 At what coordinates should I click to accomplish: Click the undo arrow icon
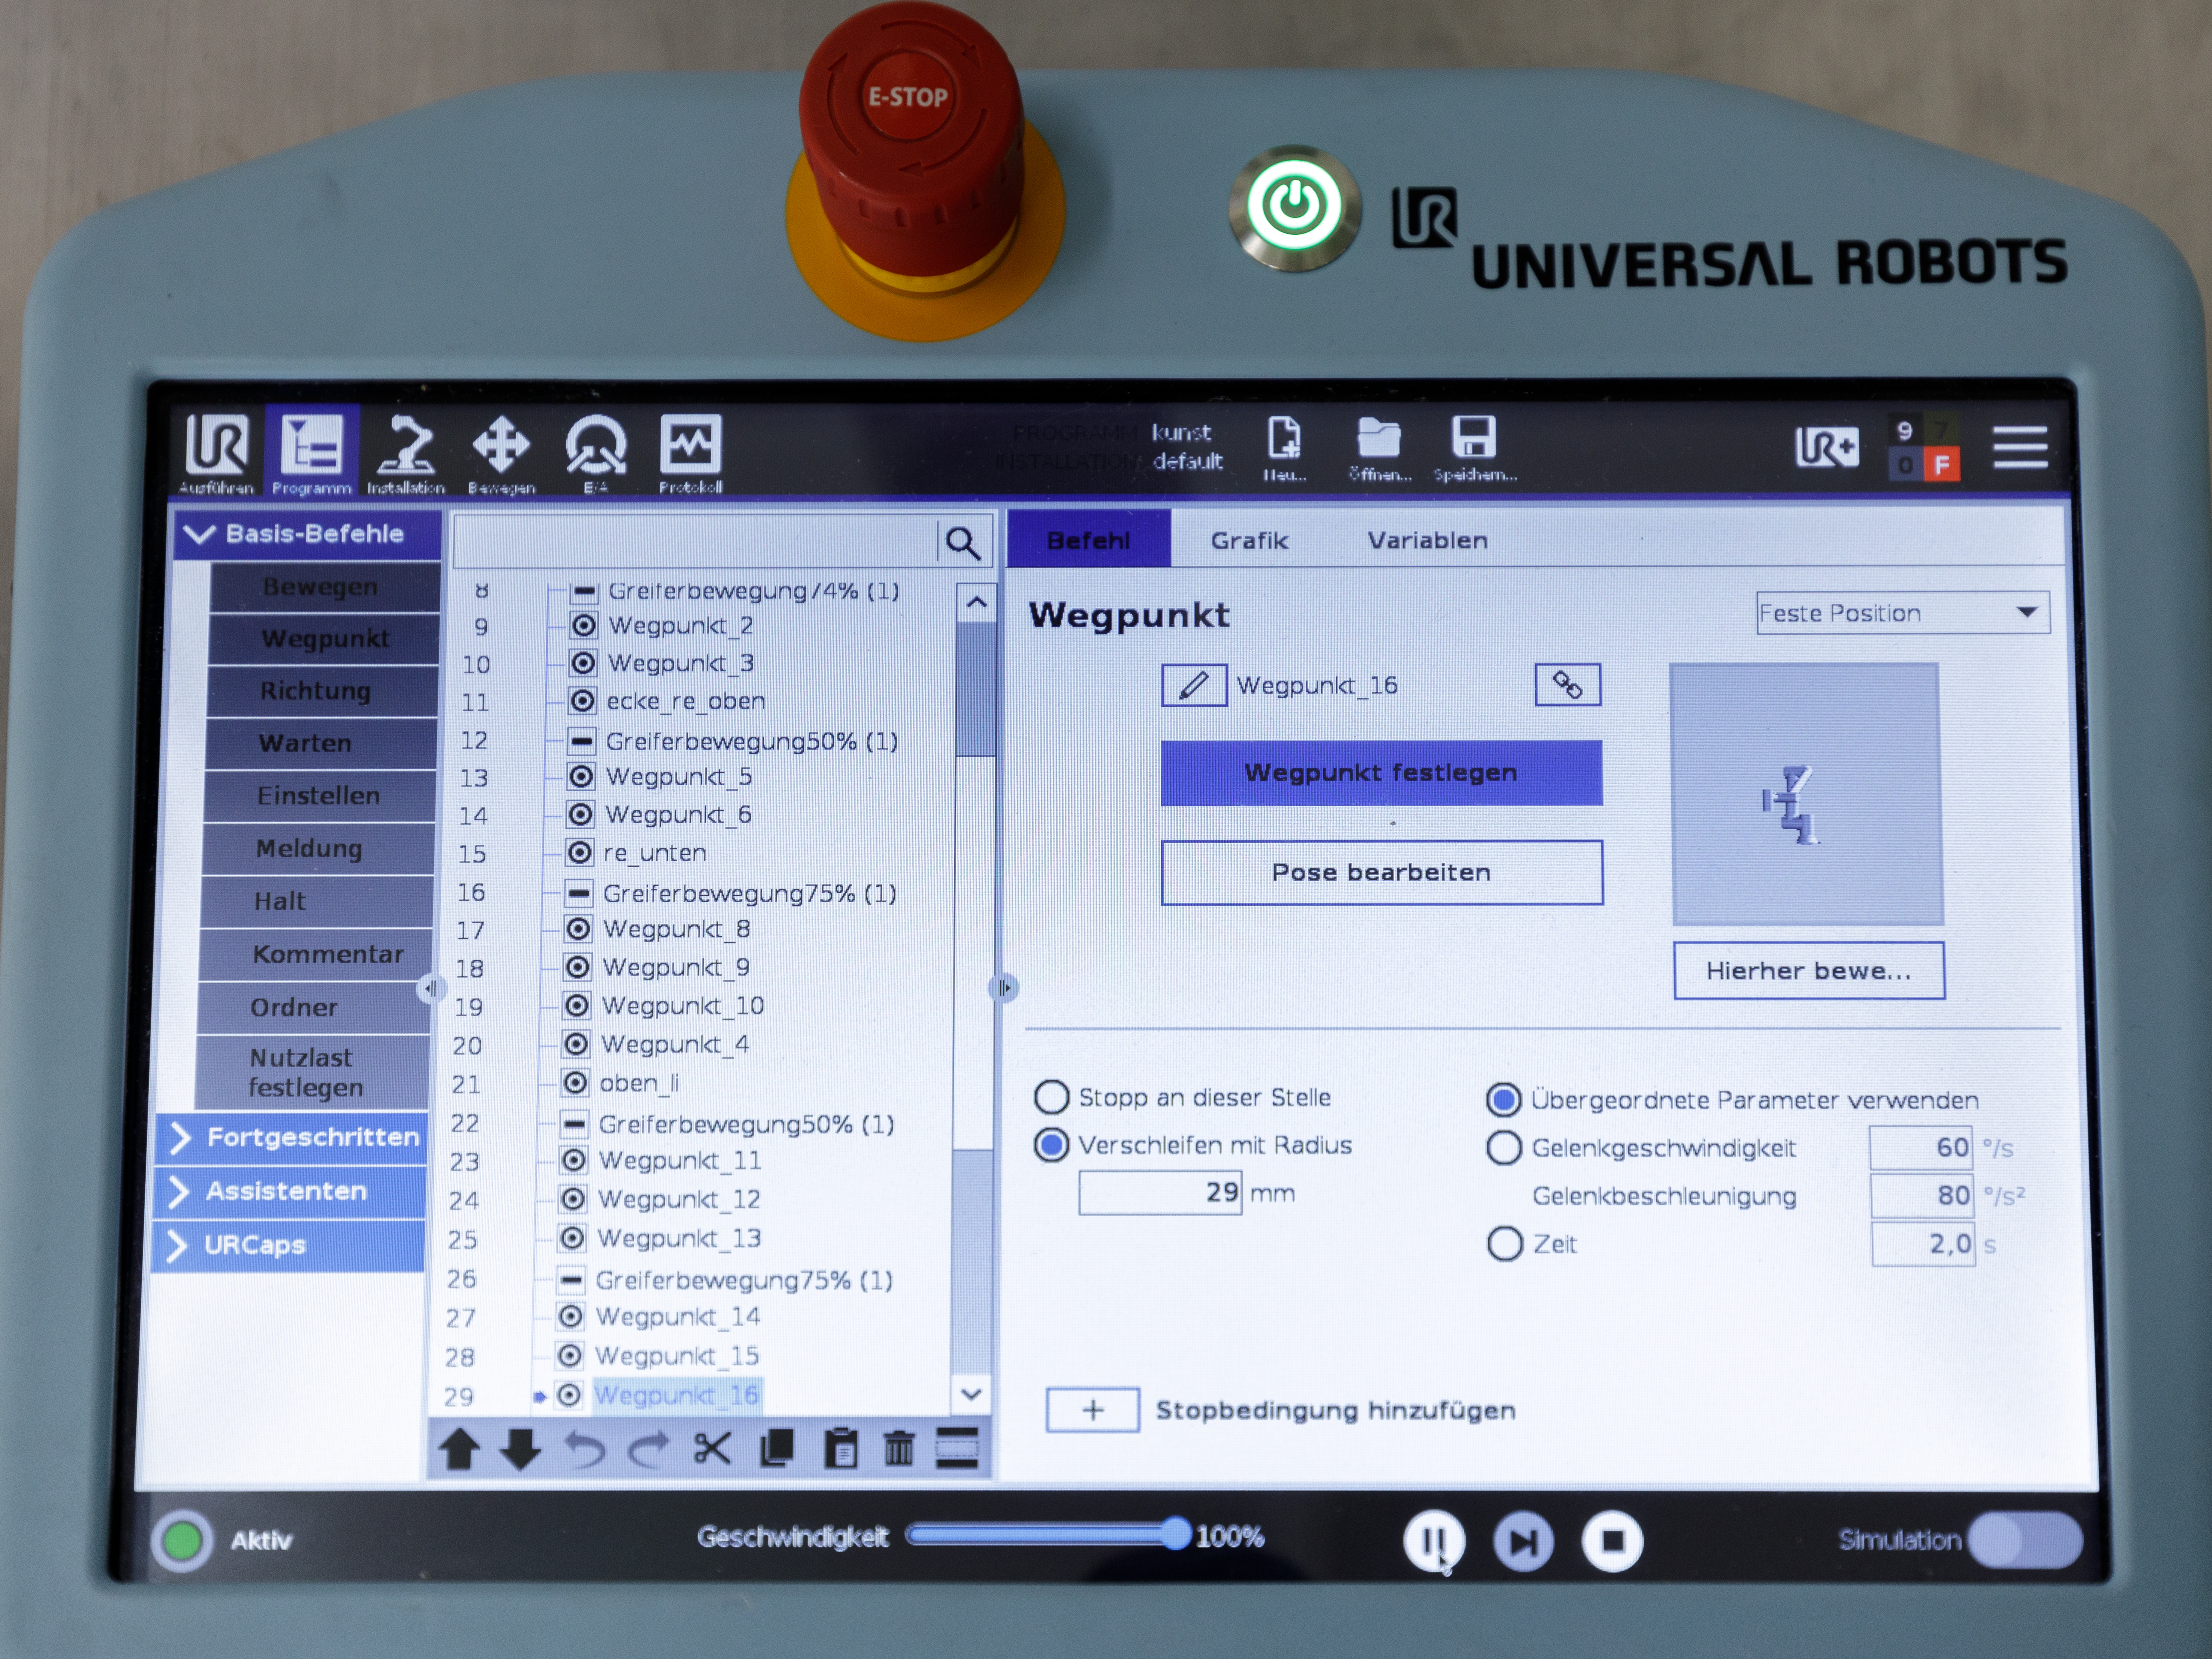coord(584,1449)
